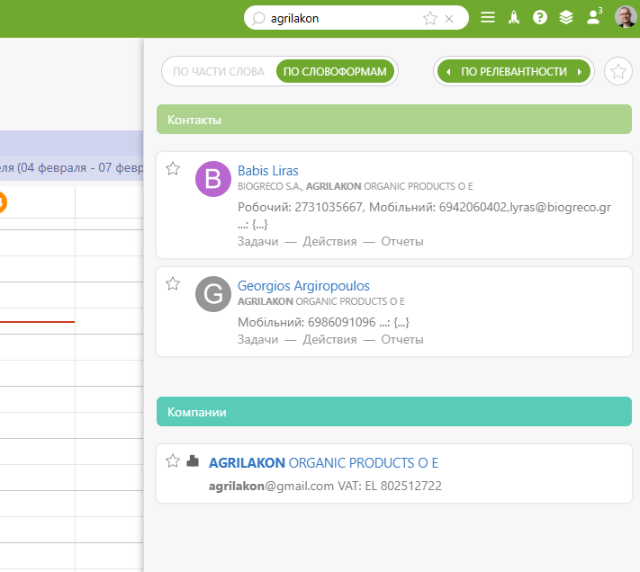Open the profile avatar photo
Screen dimensions: 640x572
(626, 17)
